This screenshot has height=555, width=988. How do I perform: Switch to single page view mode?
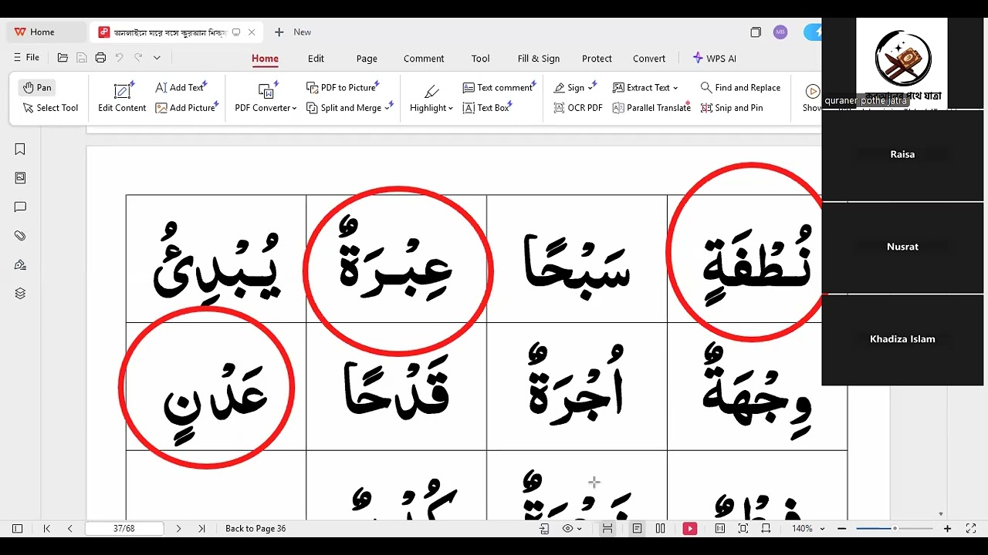click(x=637, y=529)
